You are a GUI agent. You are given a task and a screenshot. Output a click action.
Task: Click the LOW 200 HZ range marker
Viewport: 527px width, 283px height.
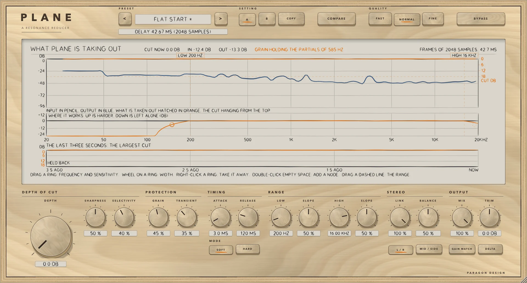(190, 55)
